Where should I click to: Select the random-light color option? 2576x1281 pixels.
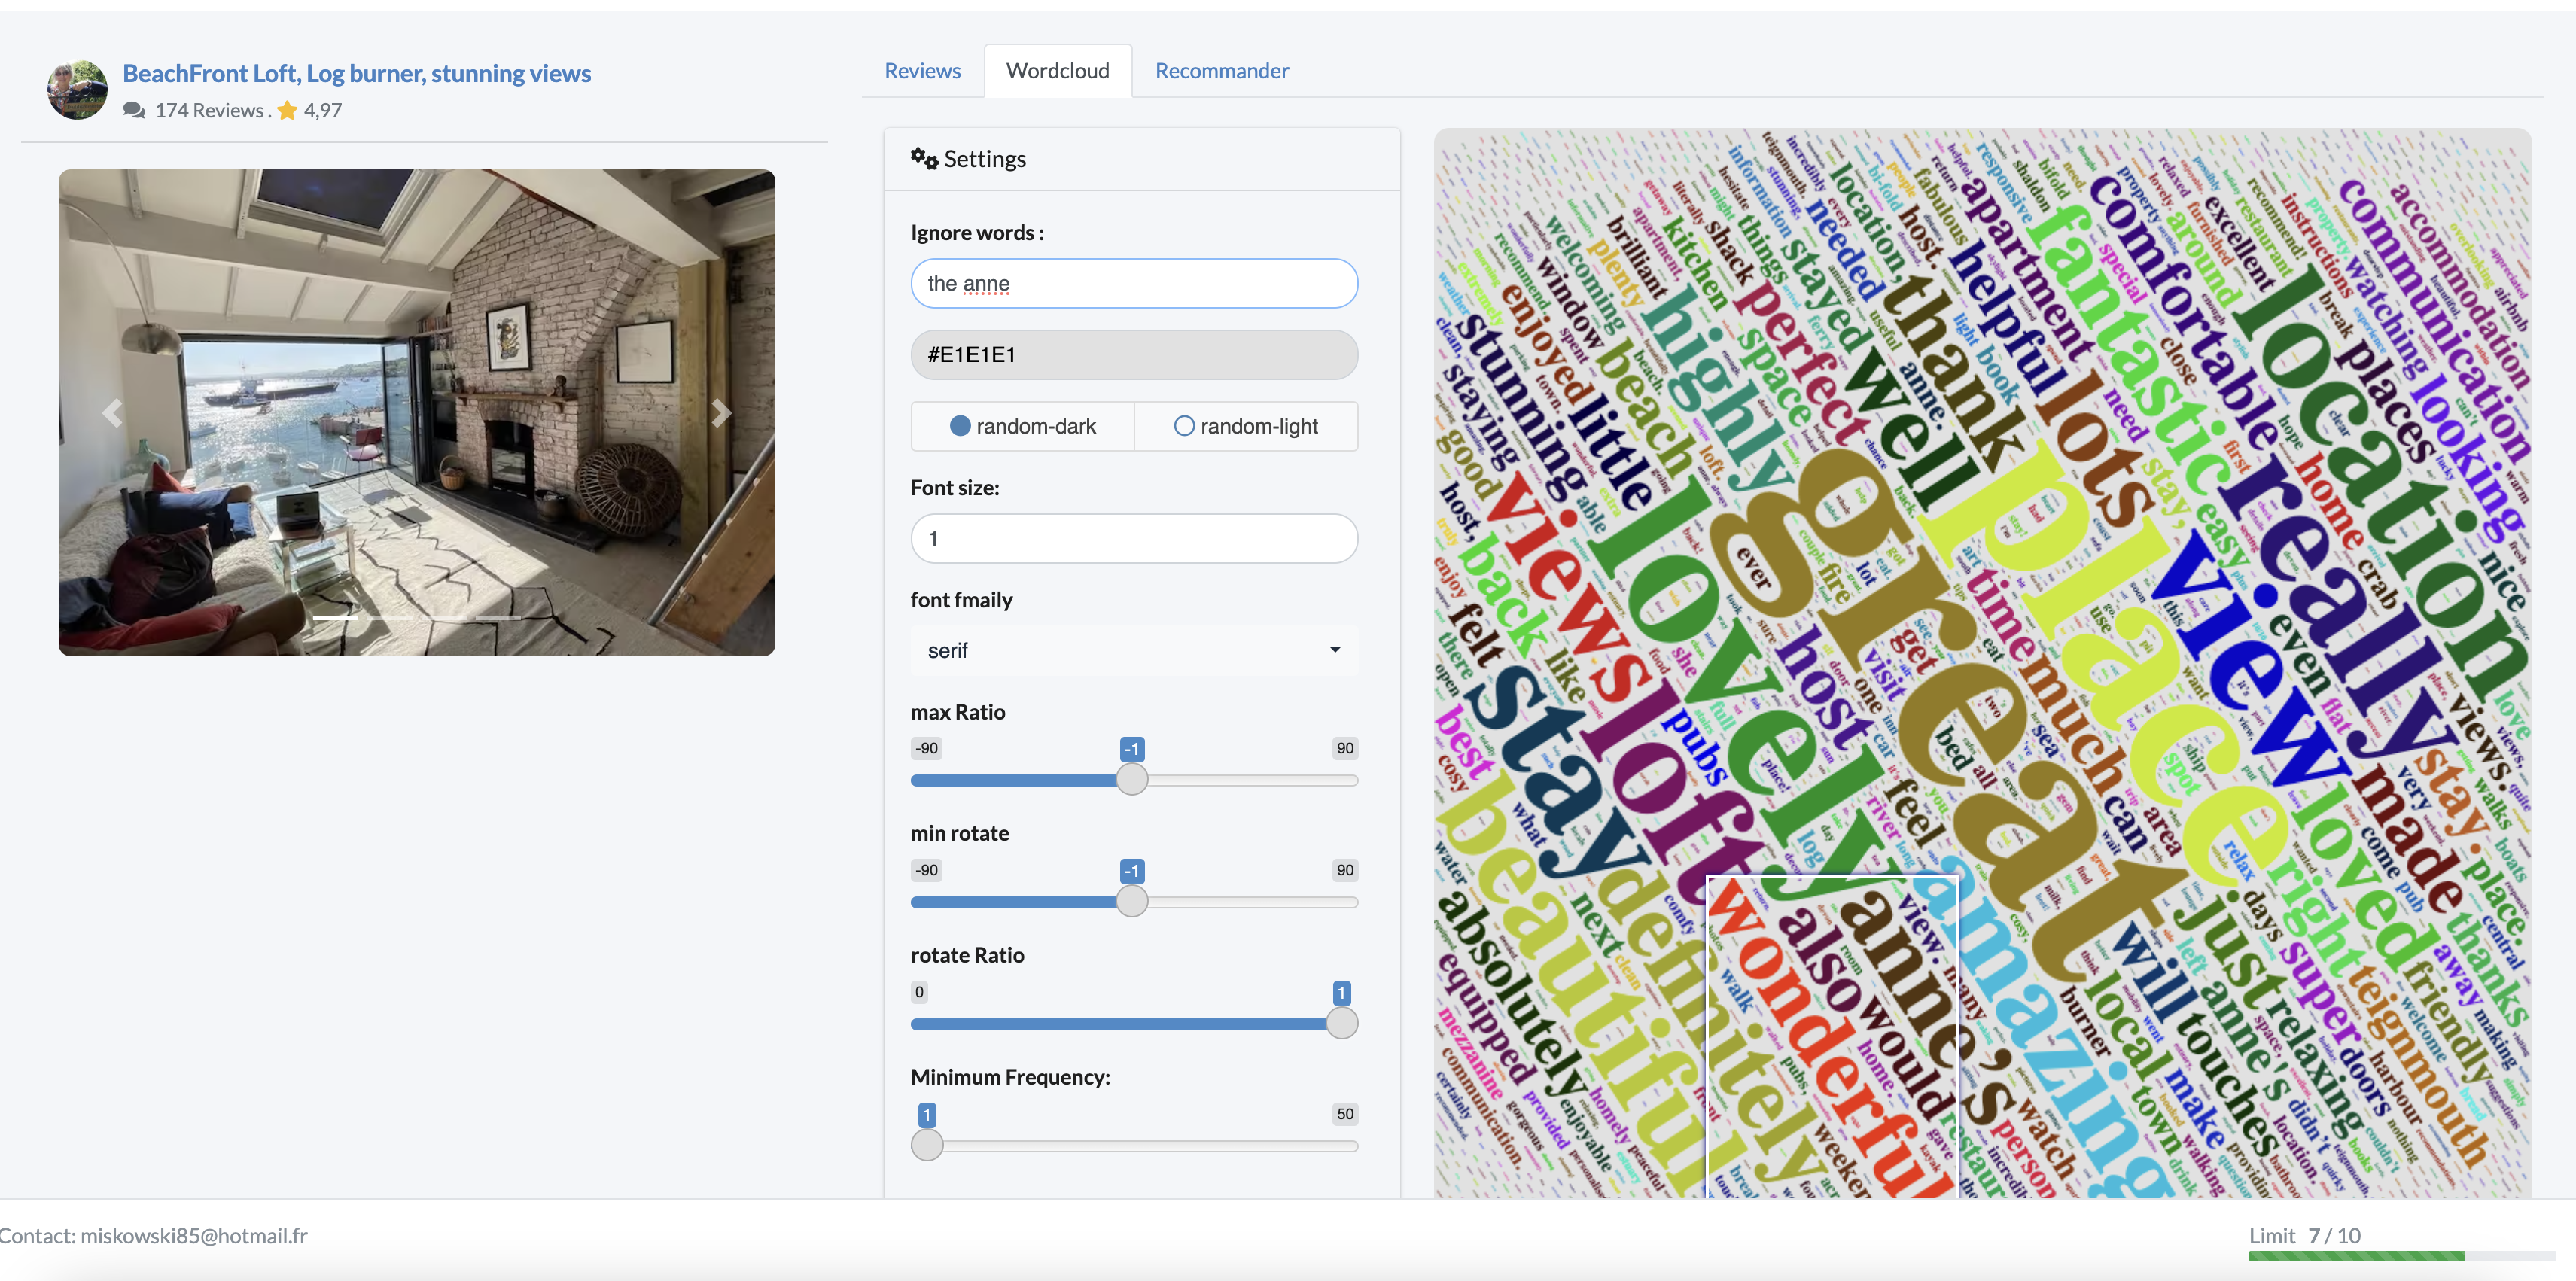tap(1246, 426)
